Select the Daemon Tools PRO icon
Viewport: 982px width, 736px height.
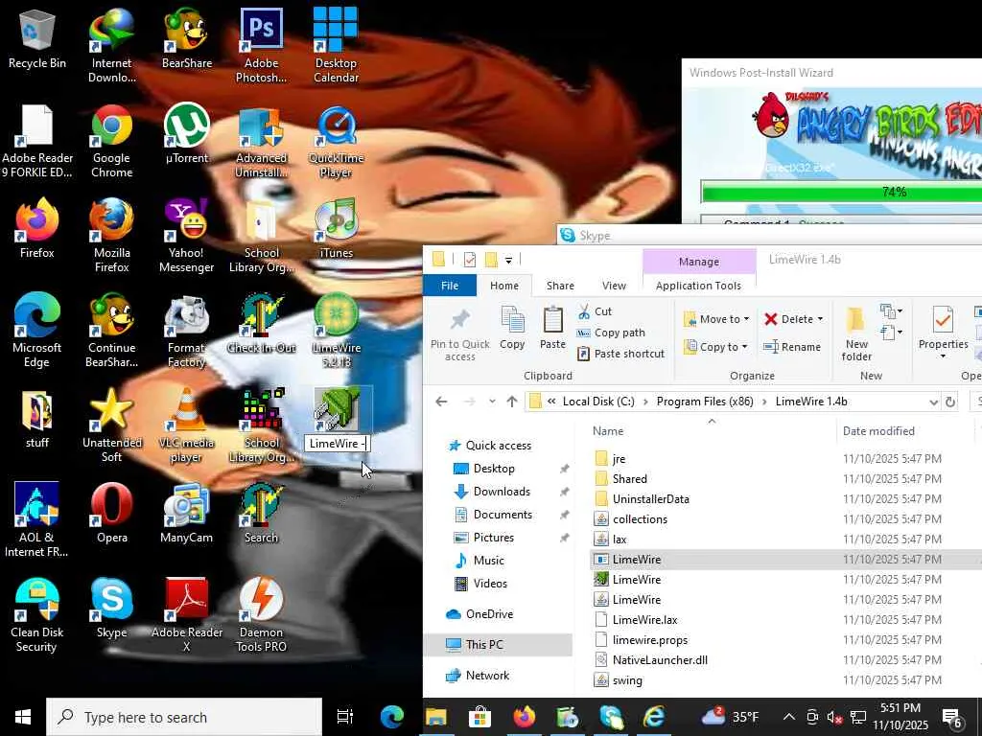click(x=261, y=614)
